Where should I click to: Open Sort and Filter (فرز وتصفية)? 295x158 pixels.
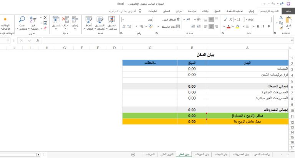[x=33, y=23]
